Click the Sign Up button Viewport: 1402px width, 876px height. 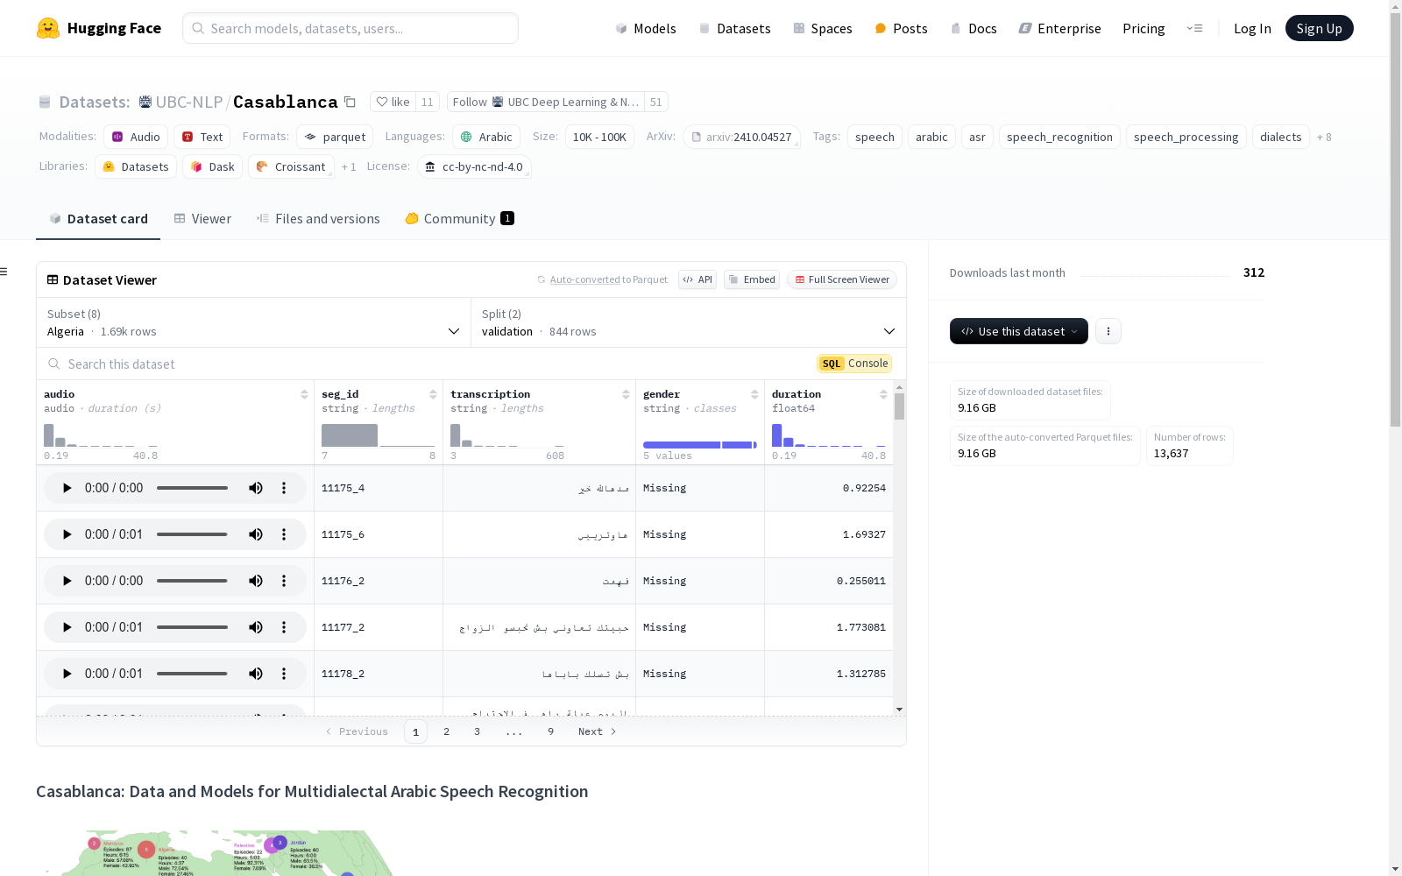1319,28
